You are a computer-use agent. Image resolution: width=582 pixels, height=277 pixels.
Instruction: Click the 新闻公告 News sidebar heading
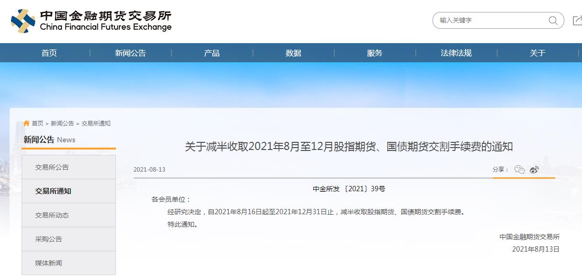49,140
